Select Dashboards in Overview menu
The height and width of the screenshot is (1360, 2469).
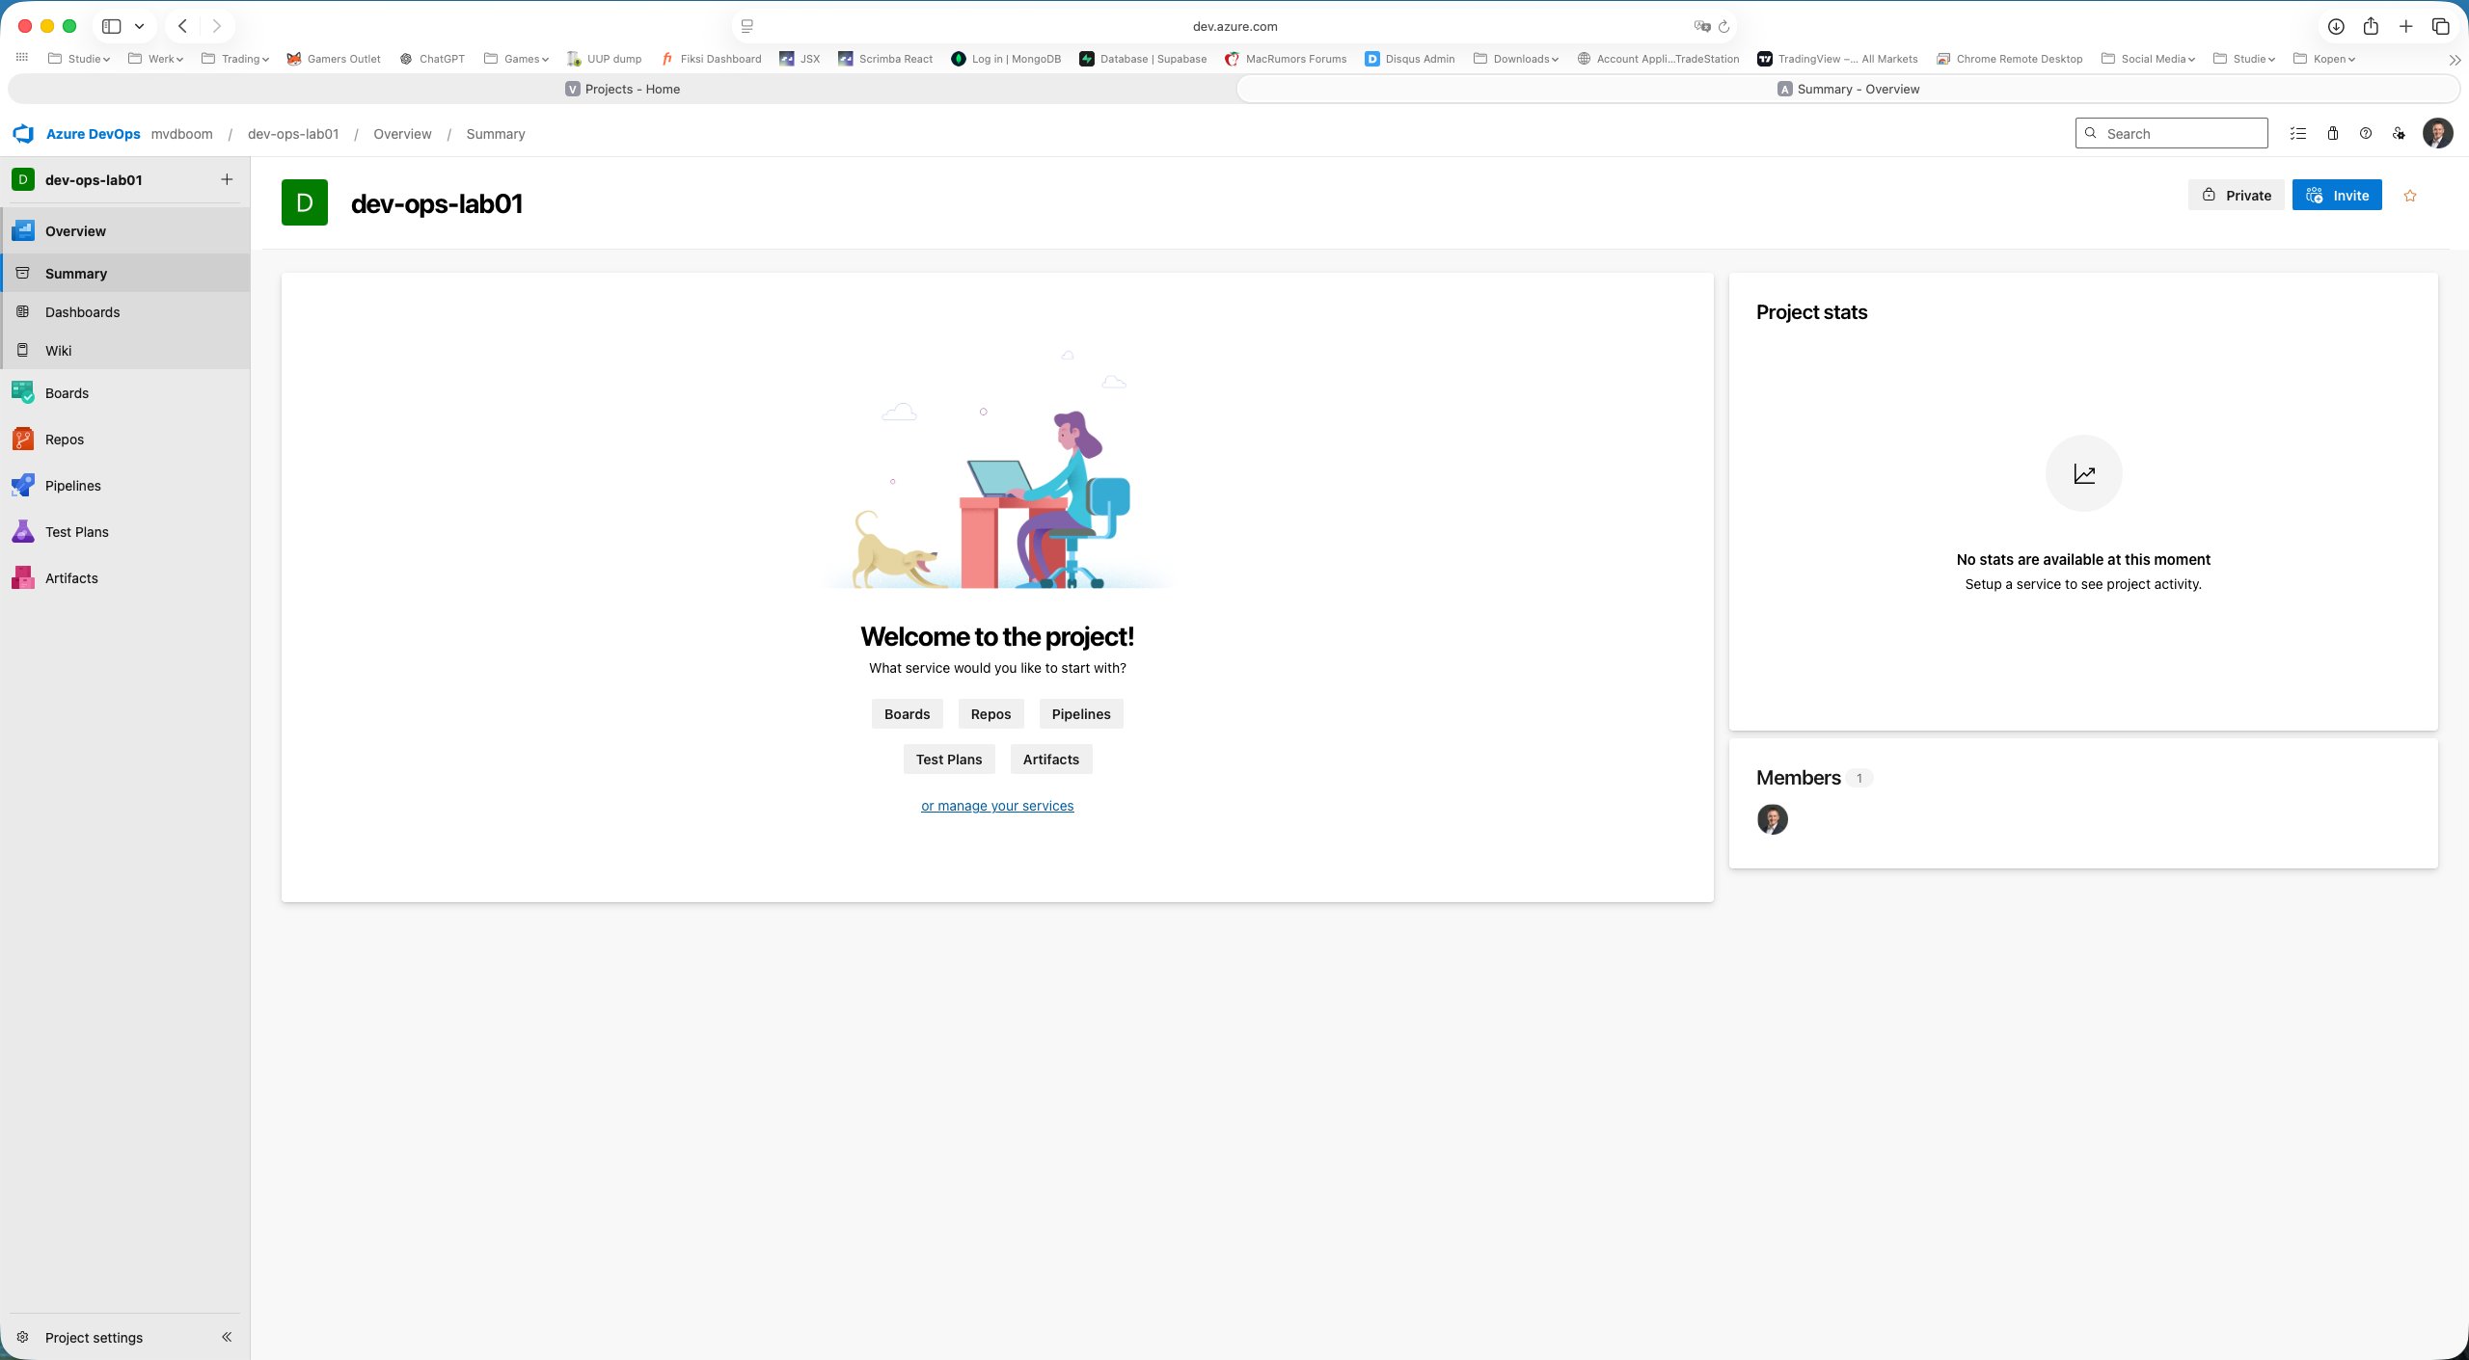82,312
